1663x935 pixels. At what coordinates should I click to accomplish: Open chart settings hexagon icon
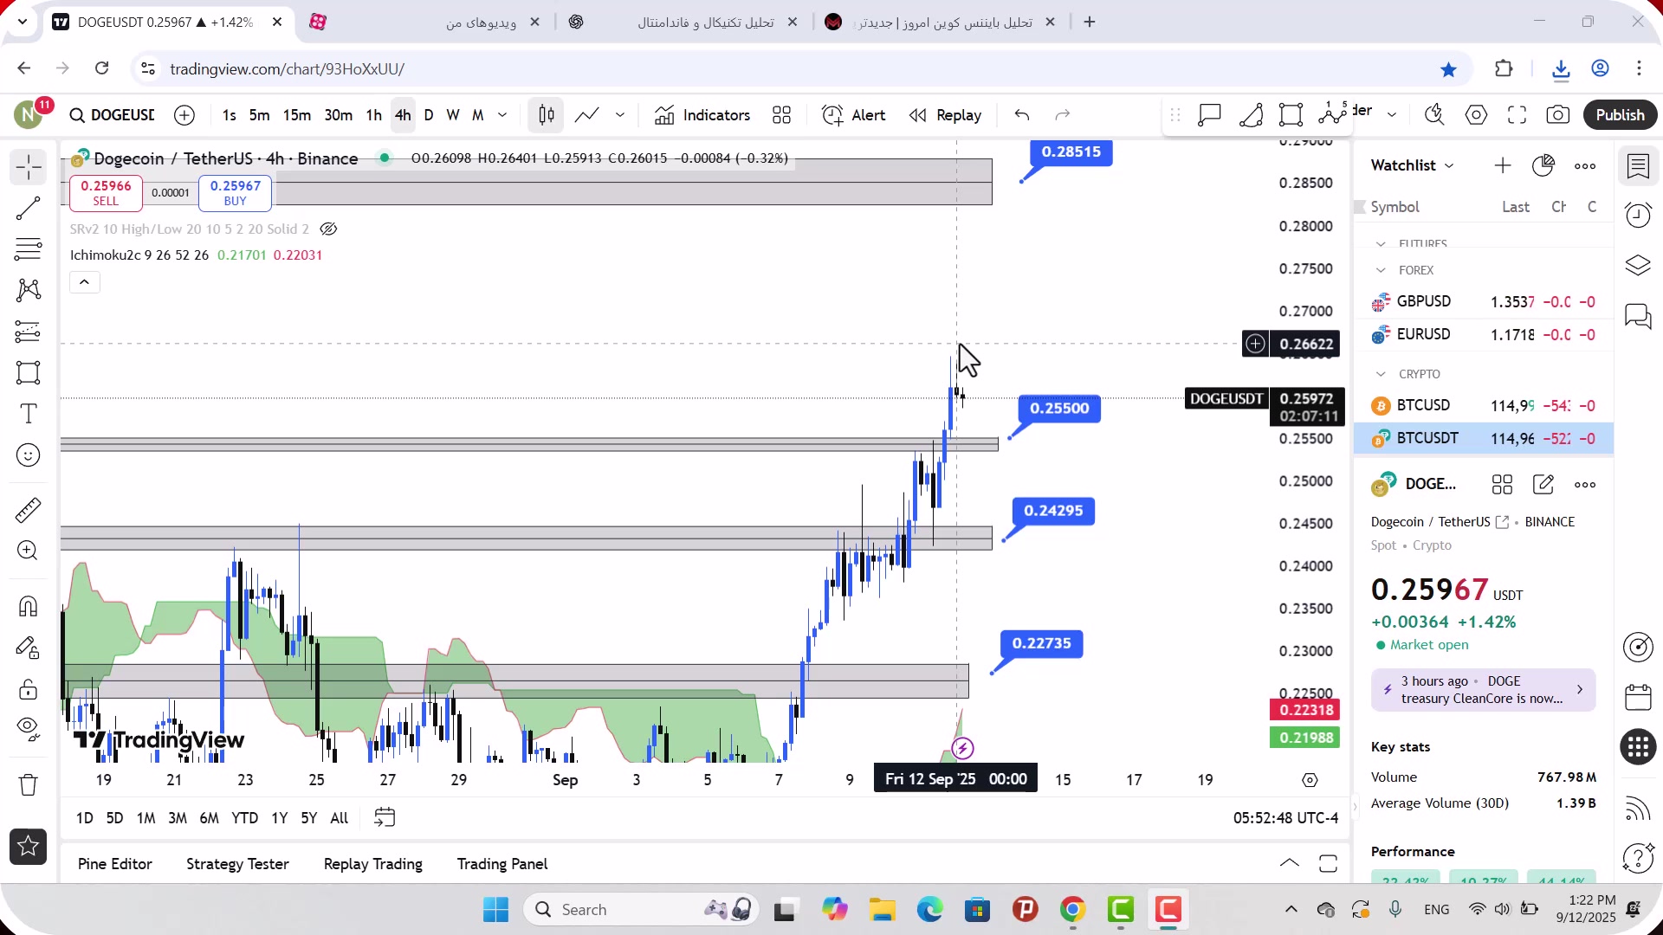(1477, 115)
